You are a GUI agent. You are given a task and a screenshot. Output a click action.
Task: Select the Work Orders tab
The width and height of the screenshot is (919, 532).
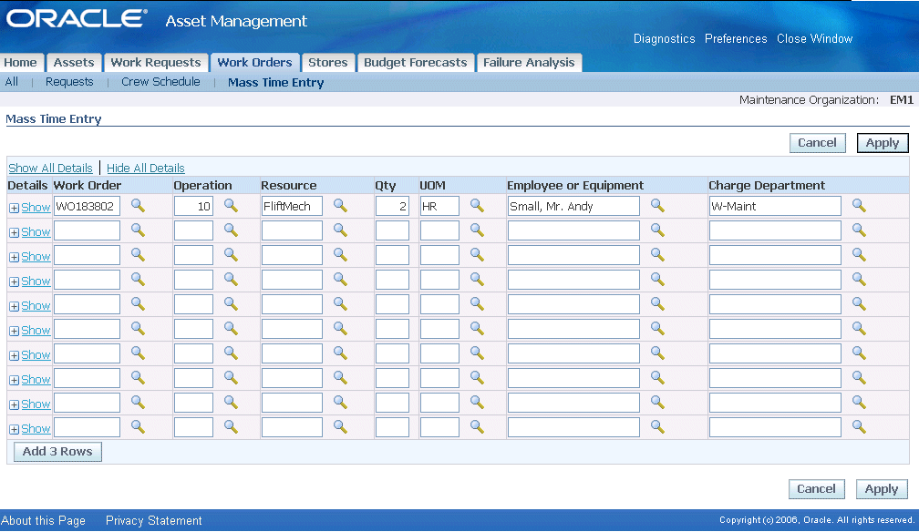(x=255, y=62)
